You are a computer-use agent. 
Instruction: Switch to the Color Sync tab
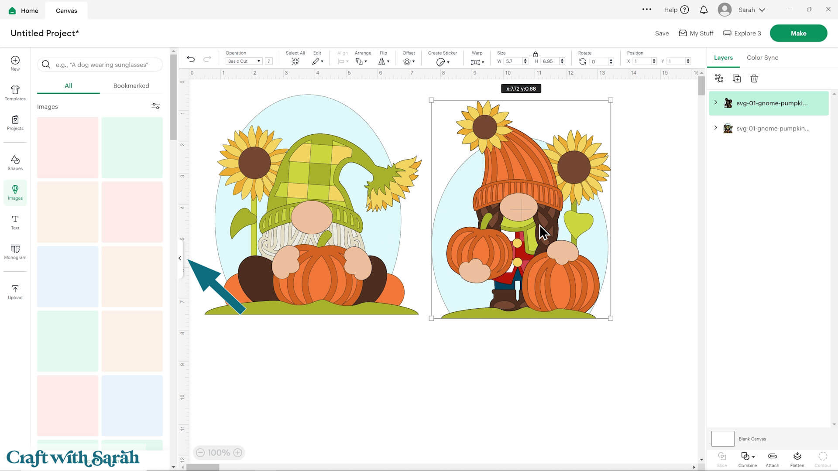pos(762,57)
